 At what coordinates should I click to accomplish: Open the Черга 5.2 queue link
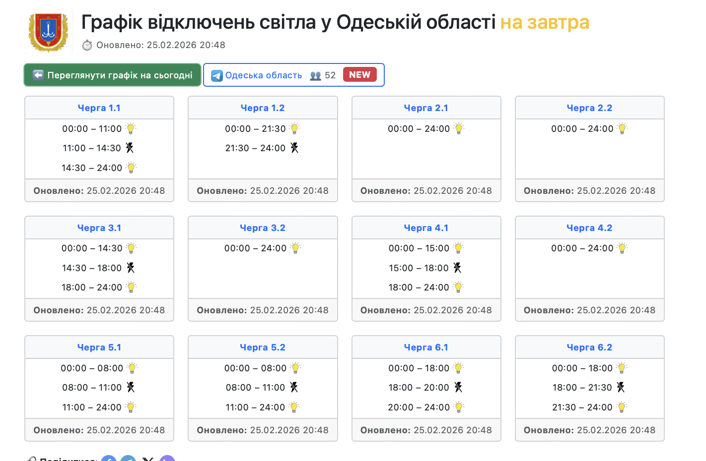click(262, 347)
